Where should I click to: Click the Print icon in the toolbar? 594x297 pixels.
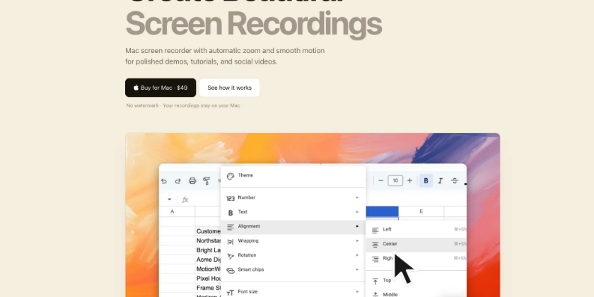[x=192, y=181]
